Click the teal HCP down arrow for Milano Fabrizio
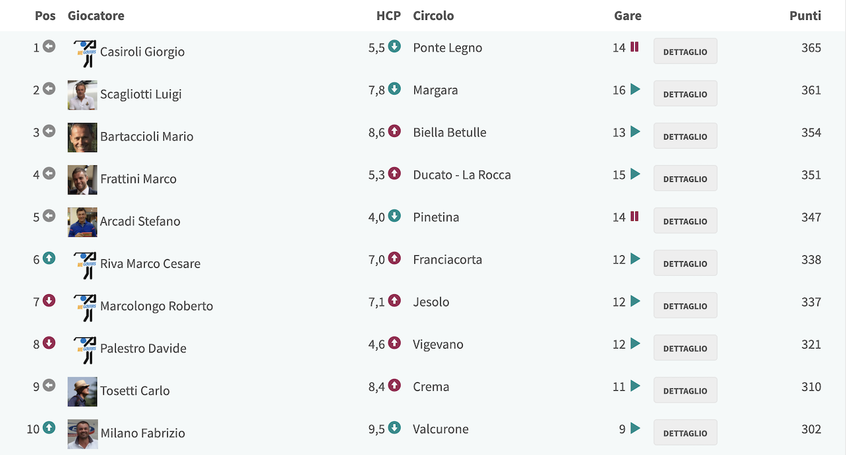The width and height of the screenshot is (846, 455). [395, 427]
